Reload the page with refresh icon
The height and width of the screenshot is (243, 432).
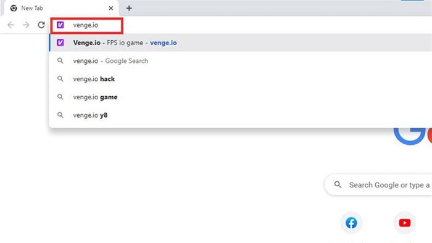(41, 25)
